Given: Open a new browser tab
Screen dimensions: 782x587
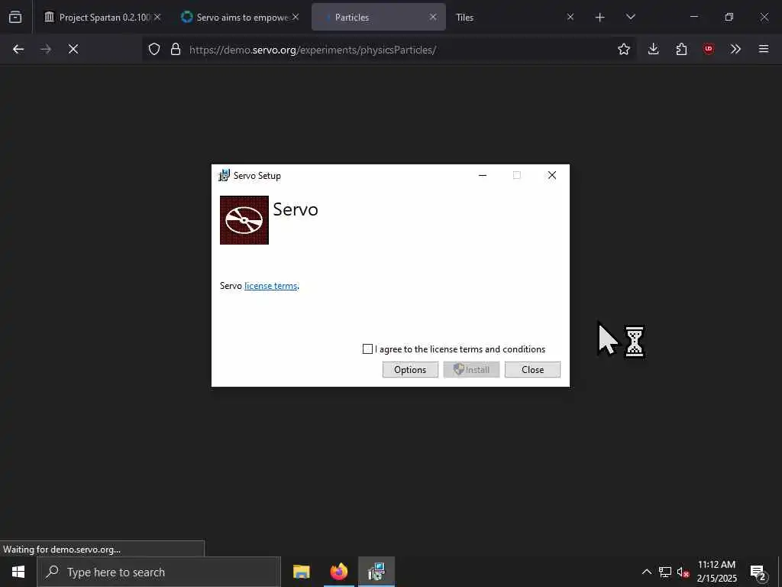Looking at the screenshot, I should point(600,18).
